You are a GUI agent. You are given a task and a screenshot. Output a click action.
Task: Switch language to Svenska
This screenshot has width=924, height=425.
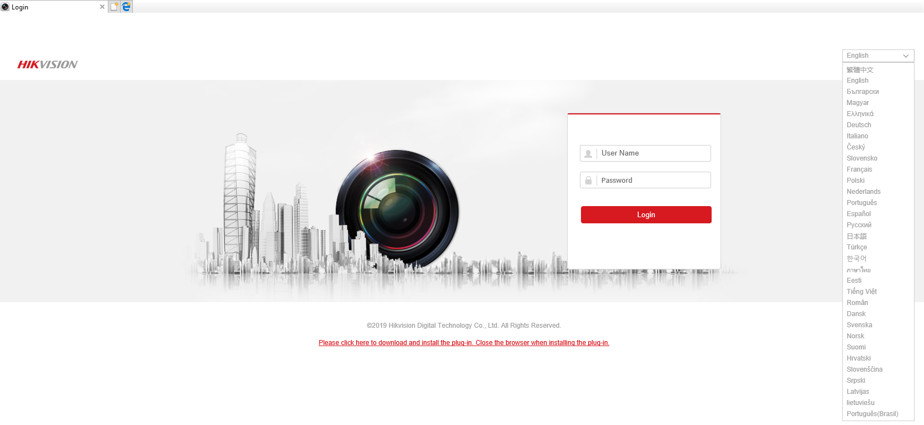[x=860, y=325]
